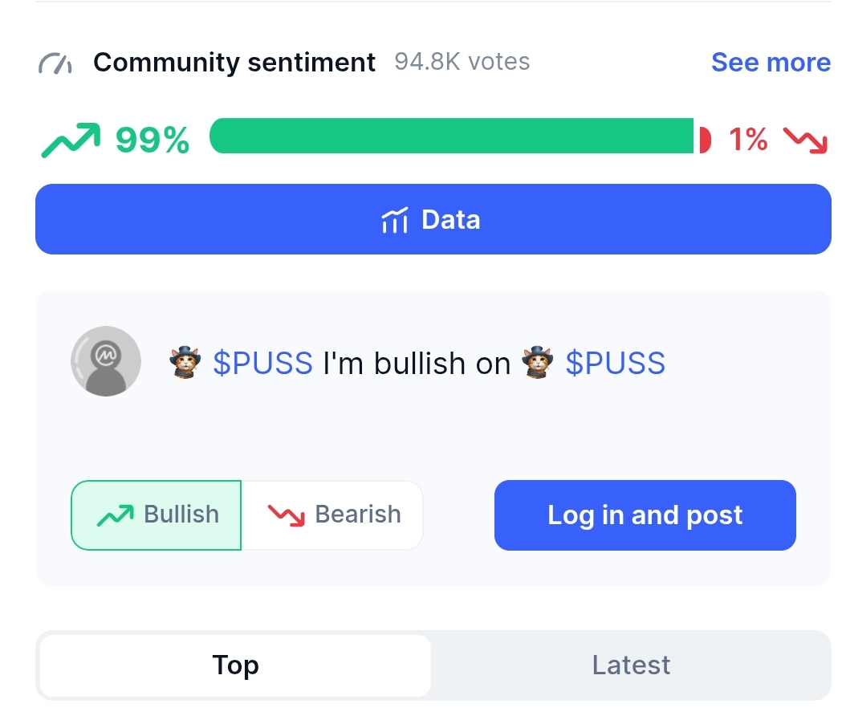Click the 94.8K votes count
Screen dimensions: 842x716
click(x=462, y=62)
